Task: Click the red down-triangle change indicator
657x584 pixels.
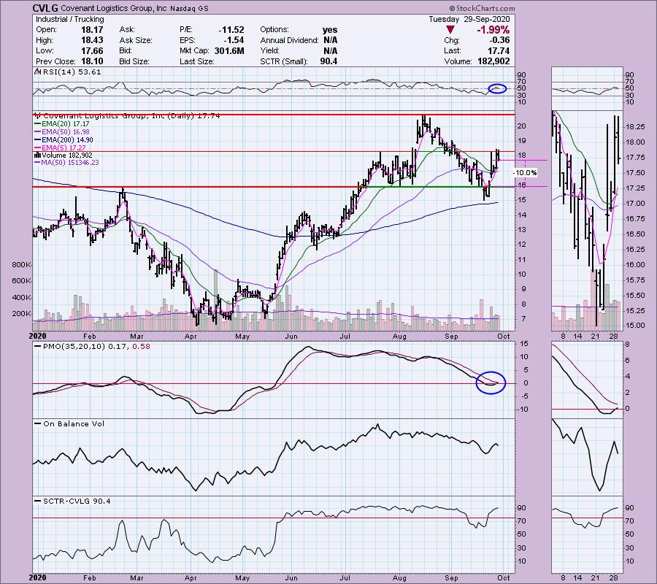Action: click(x=450, y=30)
